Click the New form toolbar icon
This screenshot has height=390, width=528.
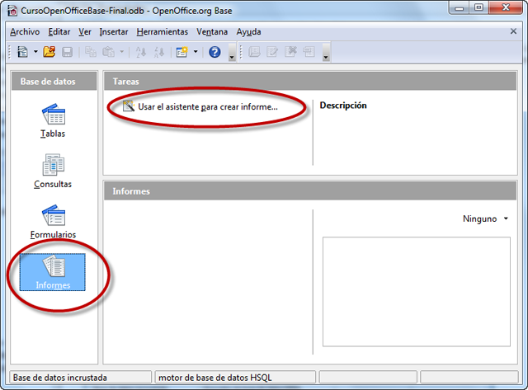click(181, 52)
